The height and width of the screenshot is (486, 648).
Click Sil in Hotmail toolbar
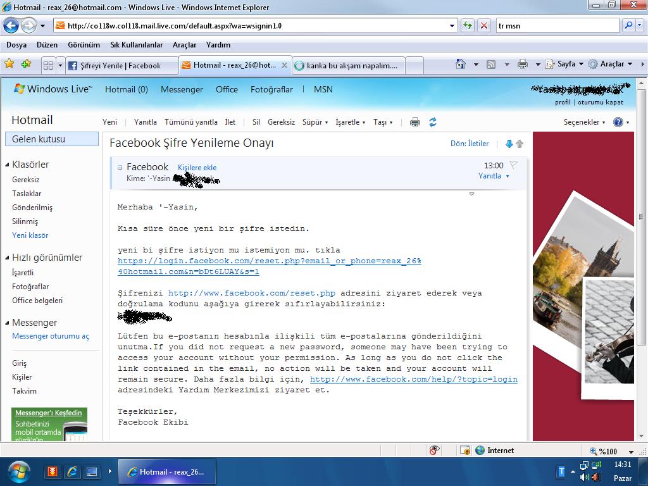point(256,122)
